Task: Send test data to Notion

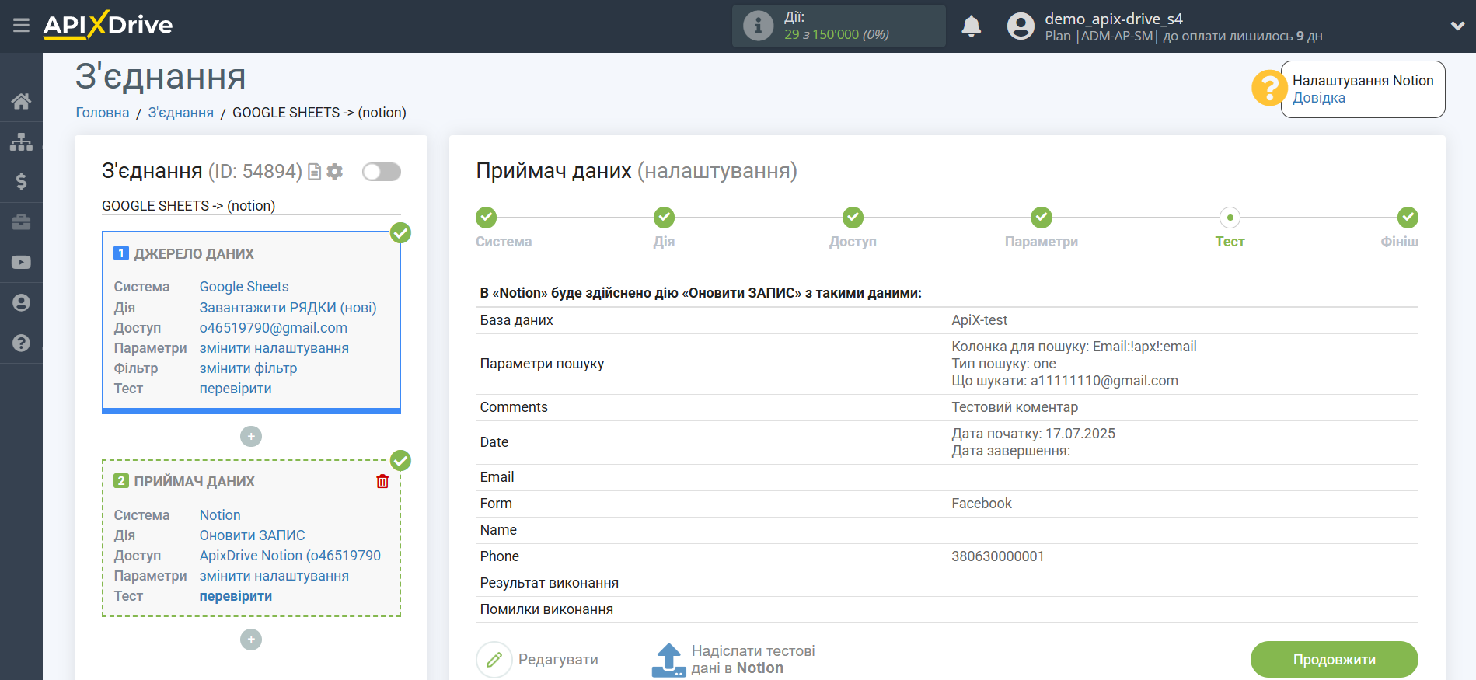Action: click(x=734, y=660)
